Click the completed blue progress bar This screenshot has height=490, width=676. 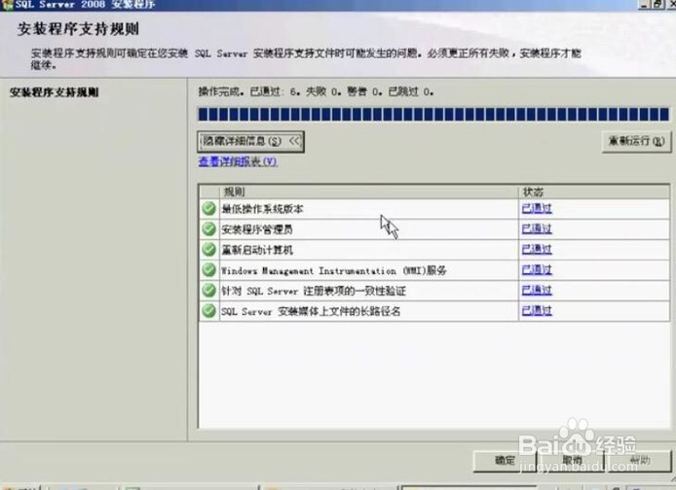433,115
